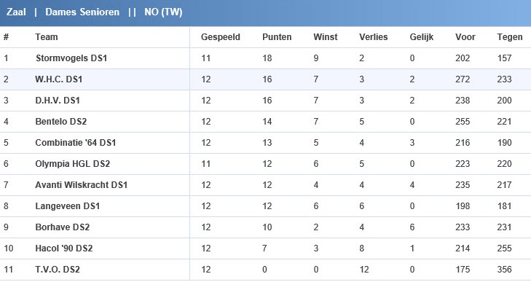Click the NO (TW) header label

pos(163,12)
